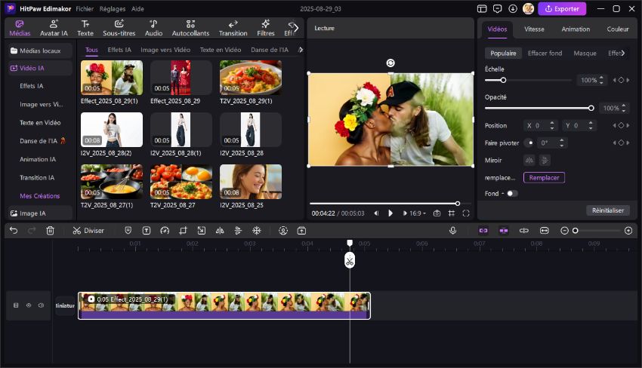This screenshot has height=368, width=642.
Task: Expand more Vidéo IA filter tabs arrow
Action: tap(301, 50)
